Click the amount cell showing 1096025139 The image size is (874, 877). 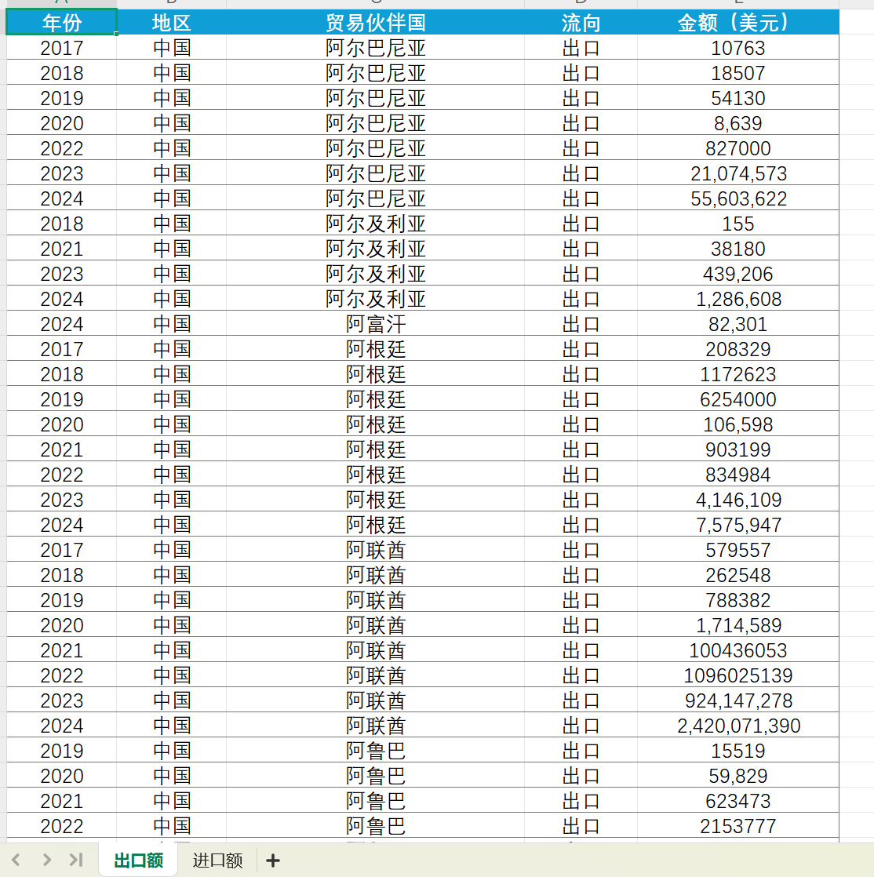[x=737, y=675]
